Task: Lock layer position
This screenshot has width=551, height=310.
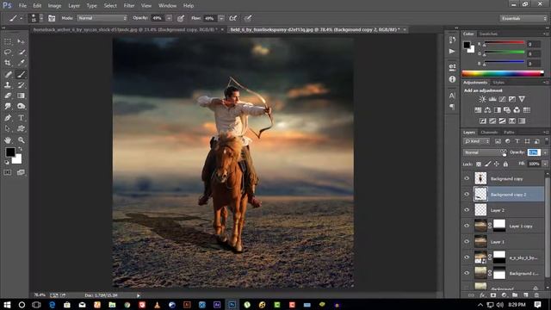Action: click(x=496, y=164)
